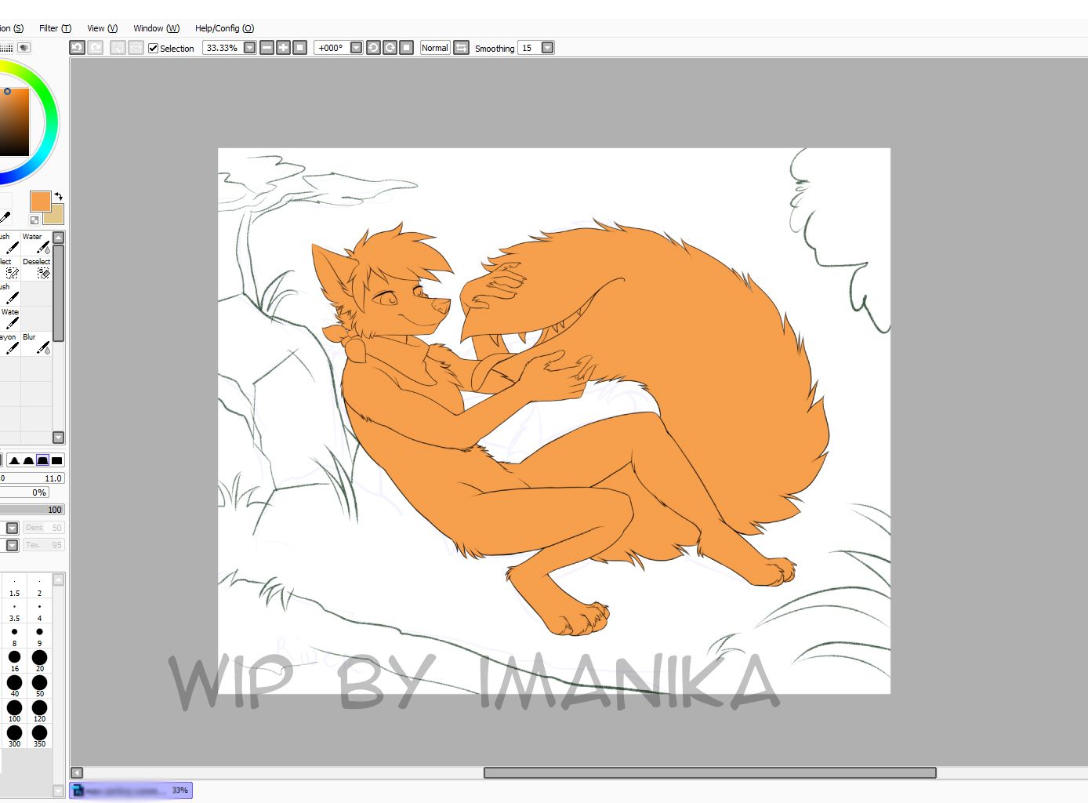Click the Dens value field showing 50
Viewport: 1088px width, 803px height.
pyautogui.click(x=43, y=528)
